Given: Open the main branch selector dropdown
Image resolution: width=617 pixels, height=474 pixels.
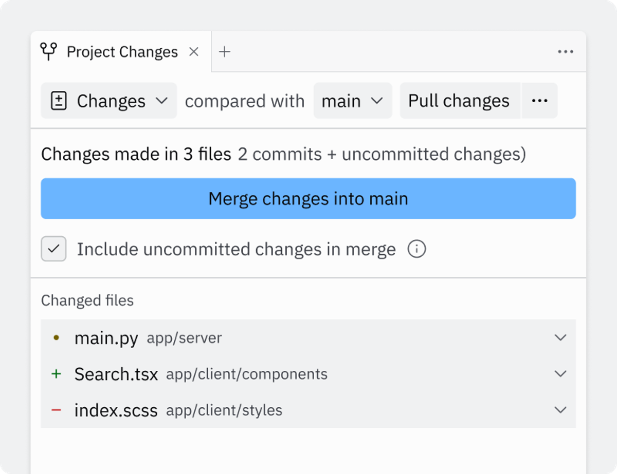Looking at the screenshot, I should [x=353, y=101].
